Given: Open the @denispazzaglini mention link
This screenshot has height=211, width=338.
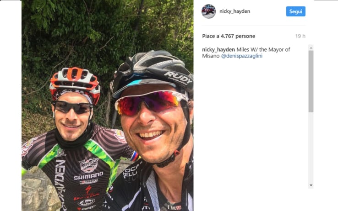Looking at the screenshot, I should pos(242,56).
